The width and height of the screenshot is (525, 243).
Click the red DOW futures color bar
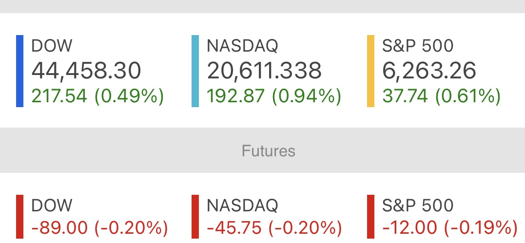20,217
